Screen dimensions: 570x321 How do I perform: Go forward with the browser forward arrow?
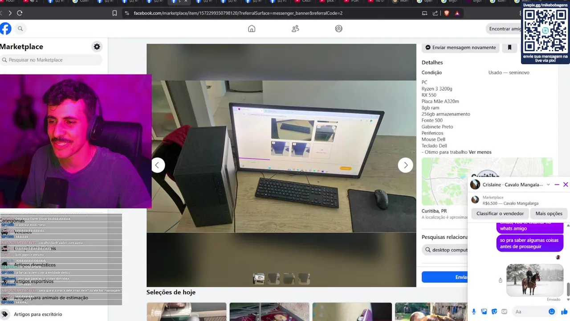point(10,13)
